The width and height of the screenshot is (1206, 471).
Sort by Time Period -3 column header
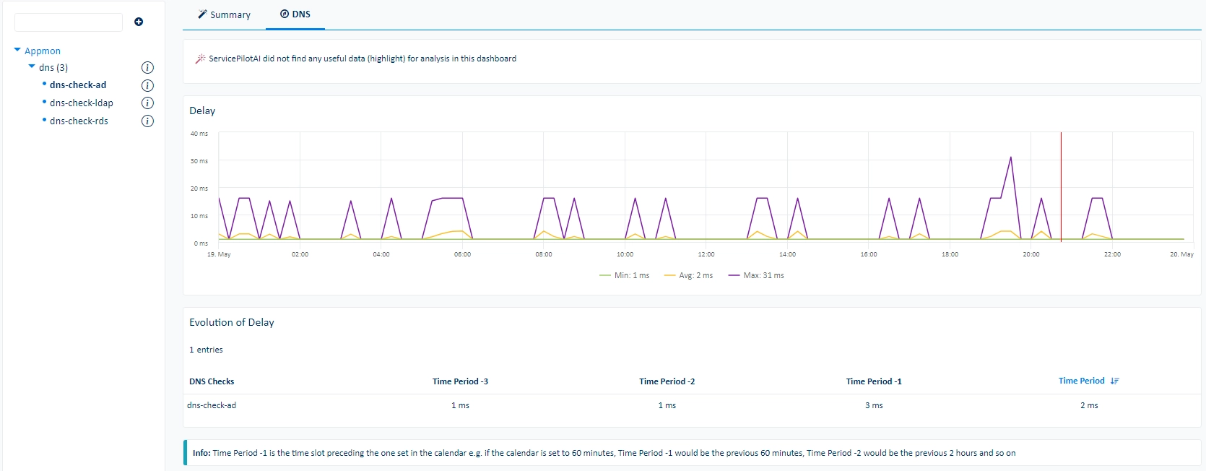point(460,381)
